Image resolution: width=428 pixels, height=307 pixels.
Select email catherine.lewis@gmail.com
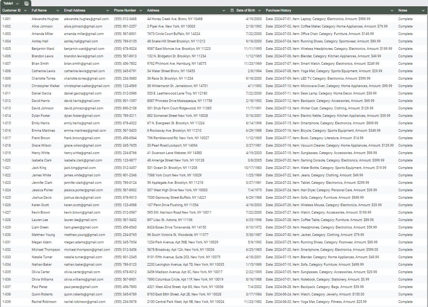84,71
